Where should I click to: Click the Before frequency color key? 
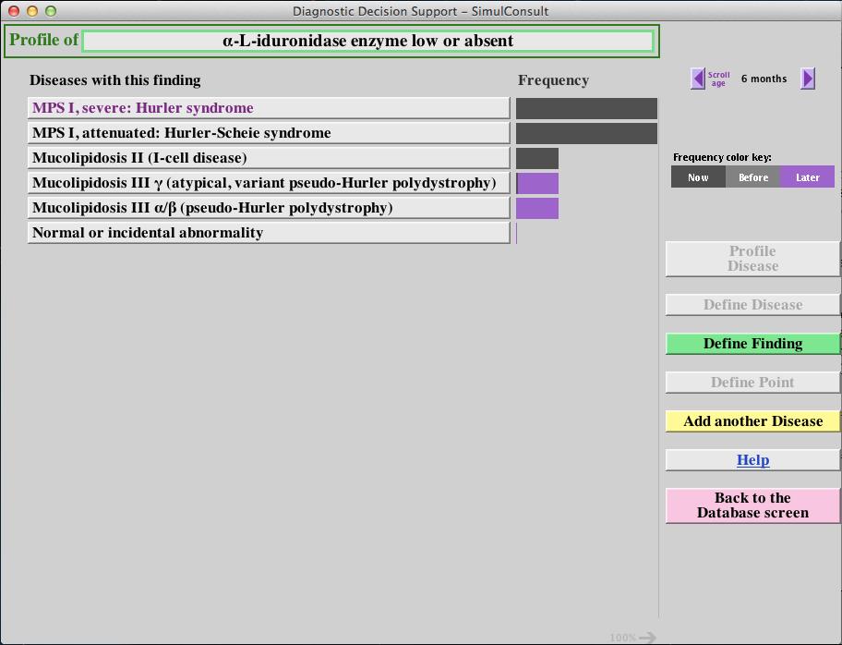pos(752,177)
